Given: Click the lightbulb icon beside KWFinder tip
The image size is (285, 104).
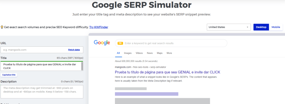Looking at the screenshot, I should pos(2,27).
